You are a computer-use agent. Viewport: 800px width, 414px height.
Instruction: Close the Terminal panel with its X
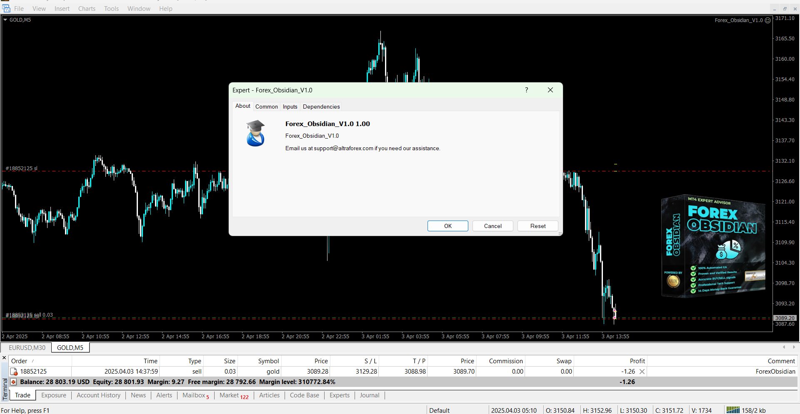(4, 358)
